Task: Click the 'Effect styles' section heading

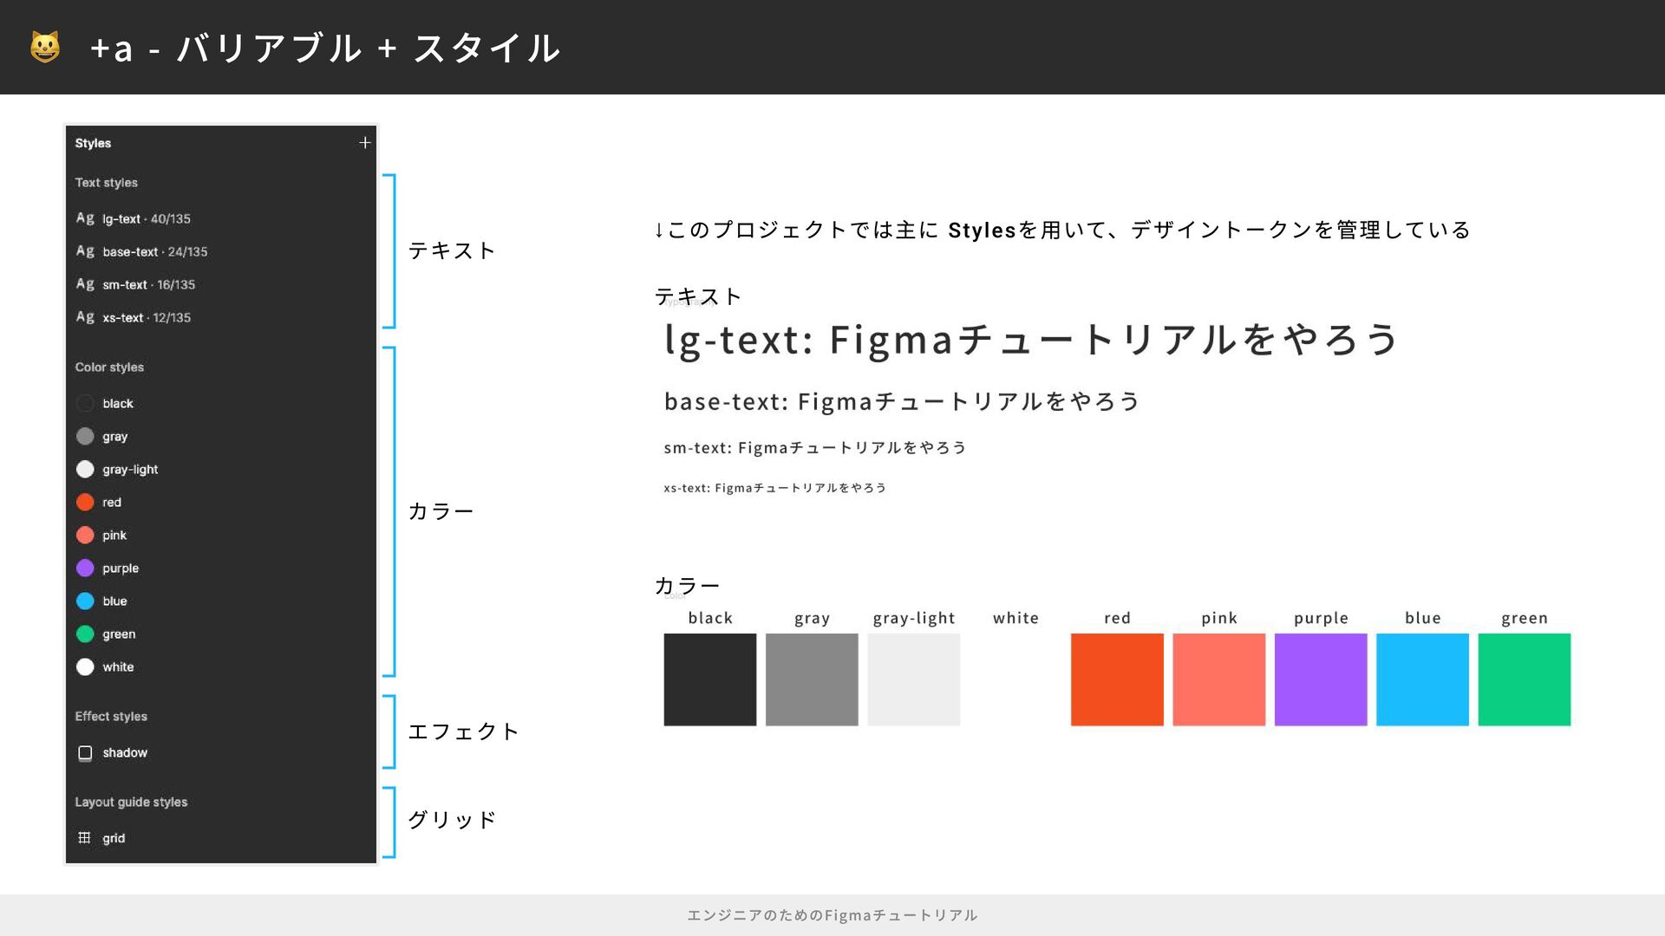Action: (x=111, y=717)
